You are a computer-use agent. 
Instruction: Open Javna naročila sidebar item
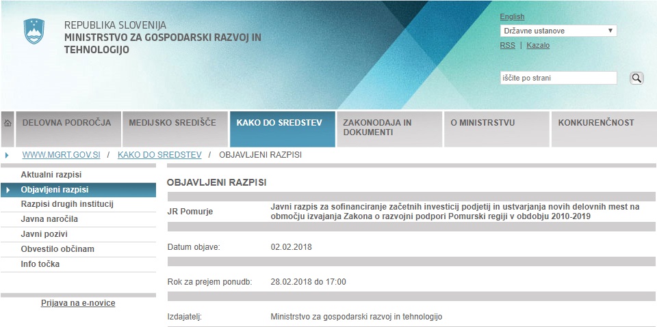(78, 219)
